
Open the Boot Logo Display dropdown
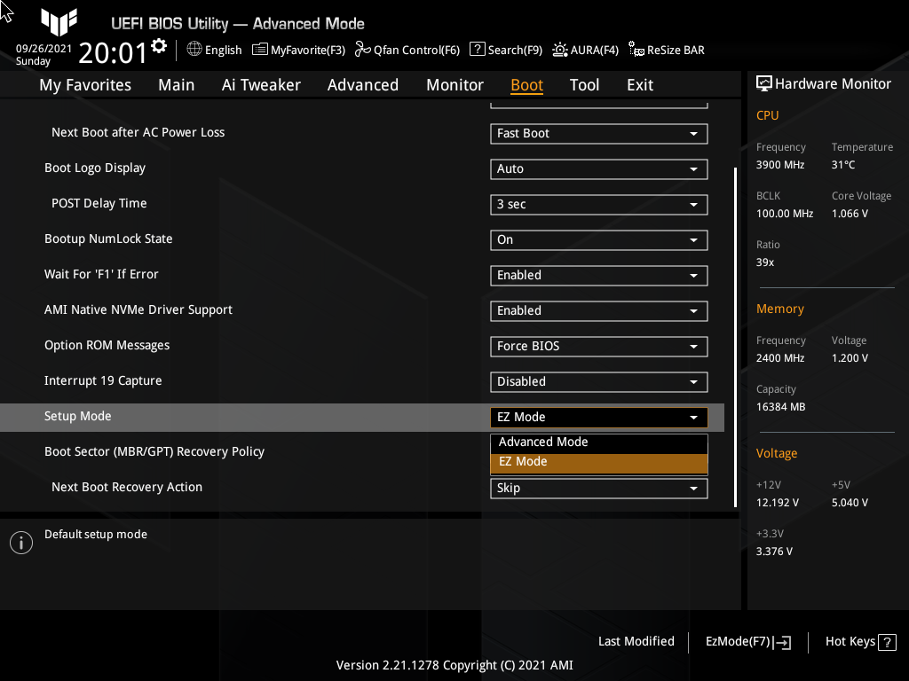(598, 168)
